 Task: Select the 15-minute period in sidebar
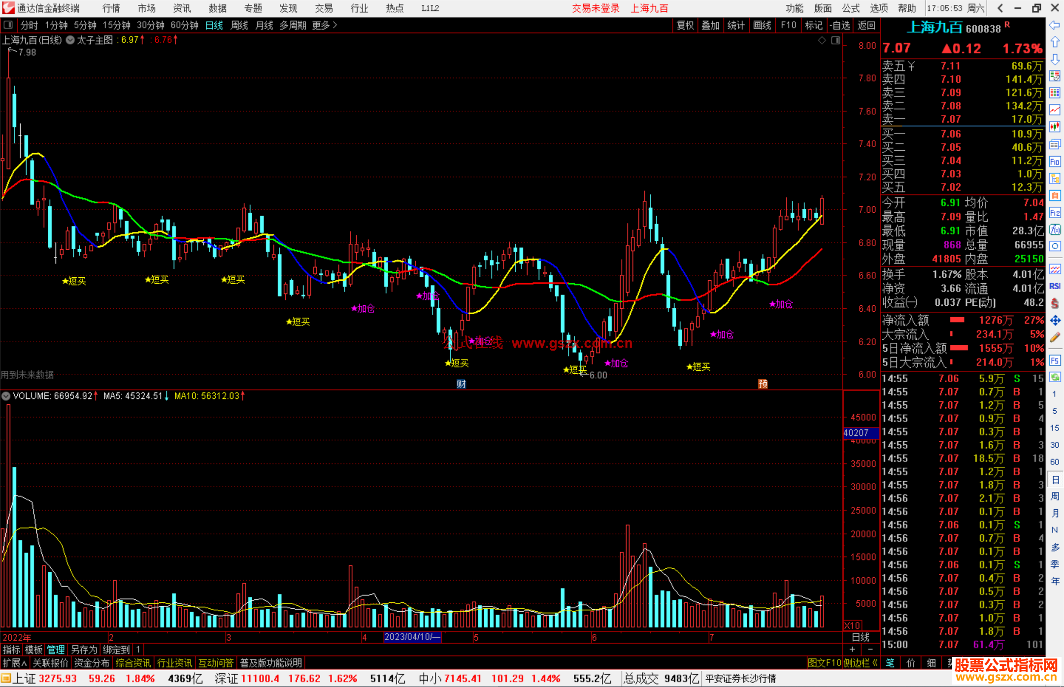click(1055, 428)
